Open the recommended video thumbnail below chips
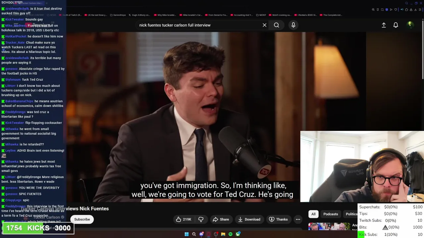Viewport: 424px width, 238px height. click(x=329, y=226)
